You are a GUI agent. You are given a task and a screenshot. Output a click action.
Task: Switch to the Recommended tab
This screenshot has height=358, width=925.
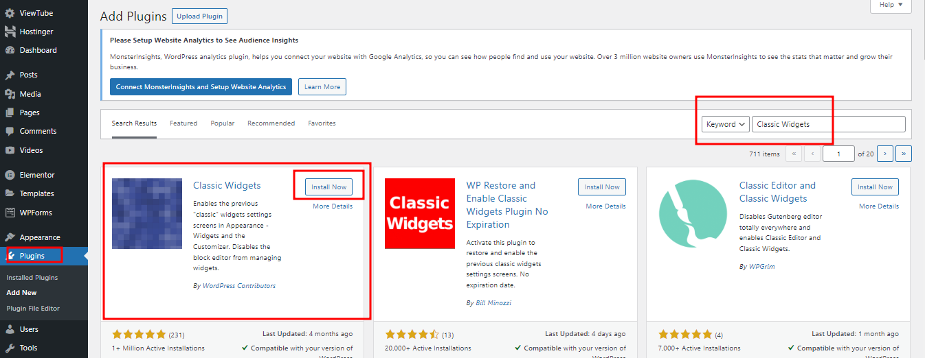coord(271,123)
